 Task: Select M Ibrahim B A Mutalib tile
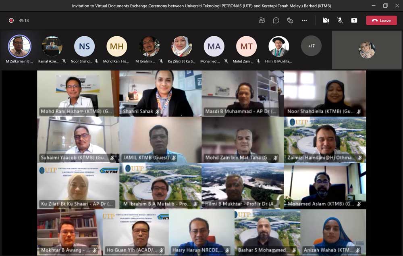pyautogui.click(x=160, y=186)
